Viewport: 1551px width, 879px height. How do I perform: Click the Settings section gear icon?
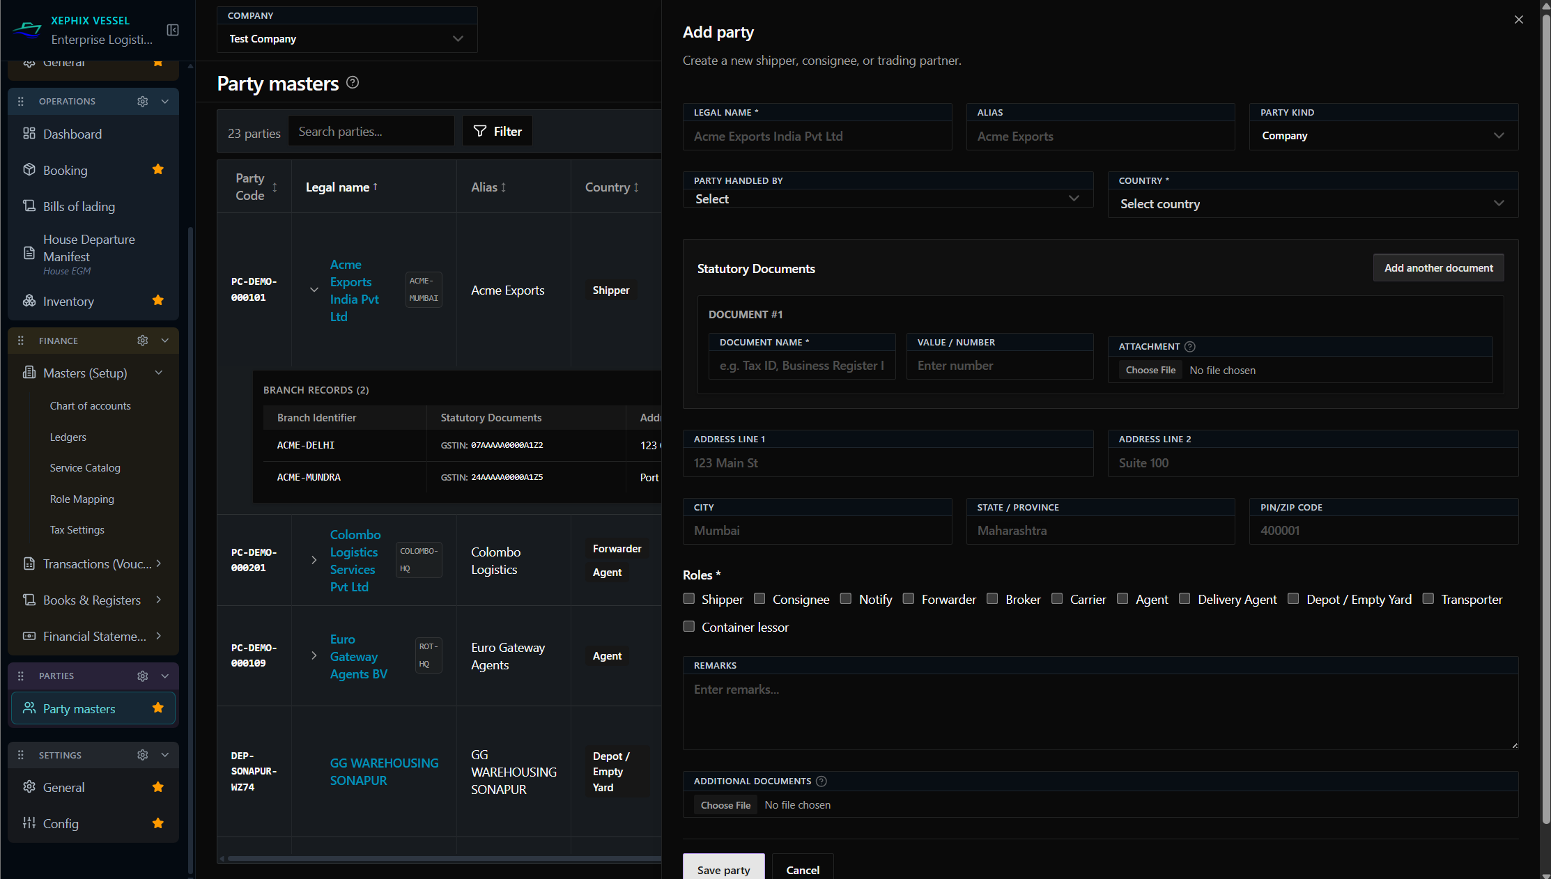[143, 755]
